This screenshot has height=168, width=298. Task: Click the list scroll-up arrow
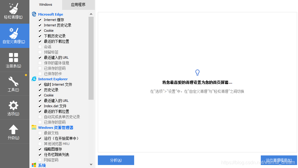91,14
